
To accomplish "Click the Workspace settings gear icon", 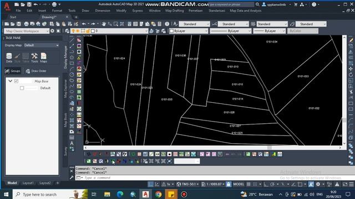I will click(x=52, y=31).
